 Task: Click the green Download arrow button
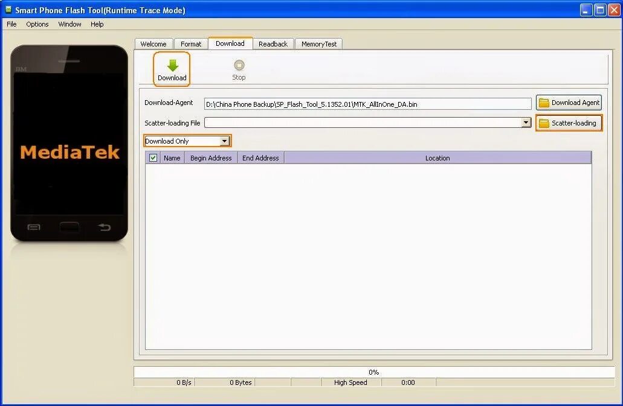(172, 69)
